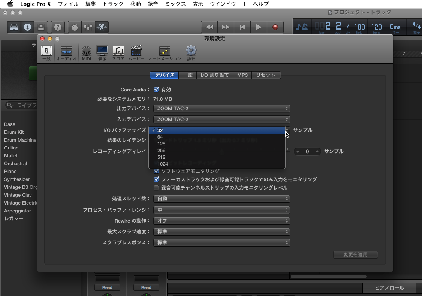This screenshot has height=296, width=422.
Task: Open Movie (ムービー) preferences icon
Action: [136, 53]
